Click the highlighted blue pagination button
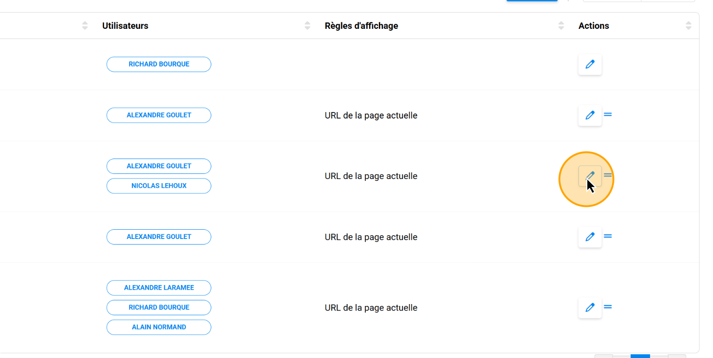 pyautogui.click(x=640, y=356)
